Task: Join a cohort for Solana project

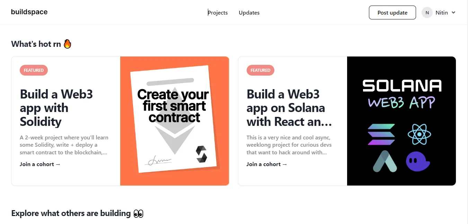Action: click(x=267, y=164)
